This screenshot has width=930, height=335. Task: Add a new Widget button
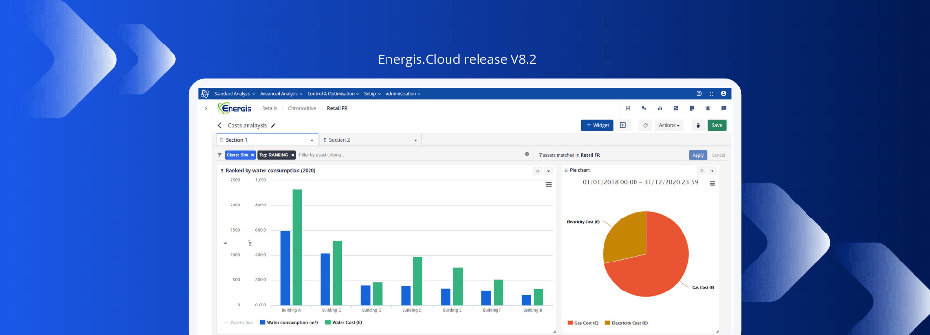point(597,125)
